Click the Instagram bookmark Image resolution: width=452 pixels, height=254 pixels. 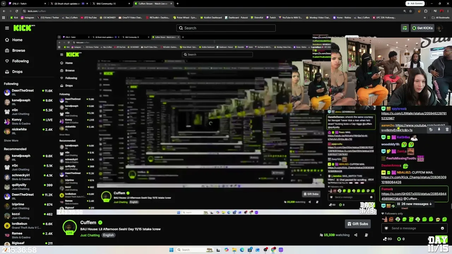pos(27,18)
